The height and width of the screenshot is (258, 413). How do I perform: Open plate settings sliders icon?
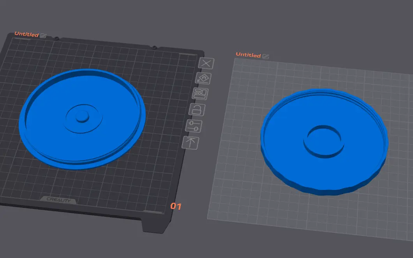coord(194,126)
